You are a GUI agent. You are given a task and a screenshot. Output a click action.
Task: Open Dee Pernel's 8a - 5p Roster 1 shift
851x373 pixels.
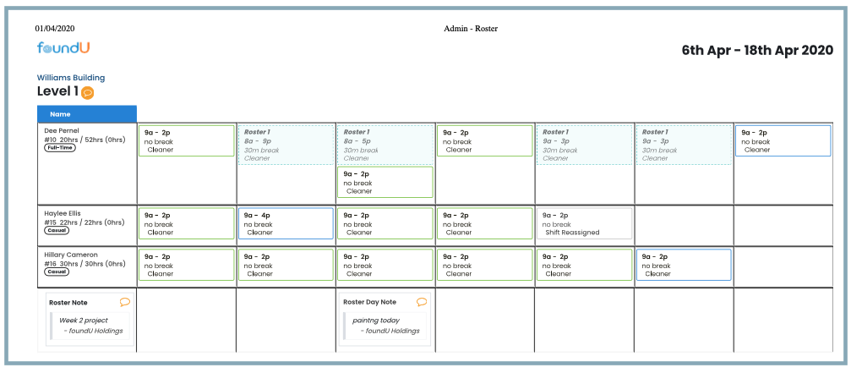tap(385, 145)
